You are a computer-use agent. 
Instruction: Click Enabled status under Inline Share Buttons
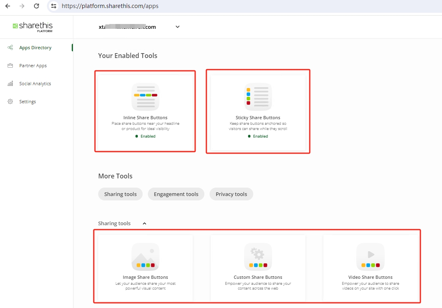pos(145,136)
